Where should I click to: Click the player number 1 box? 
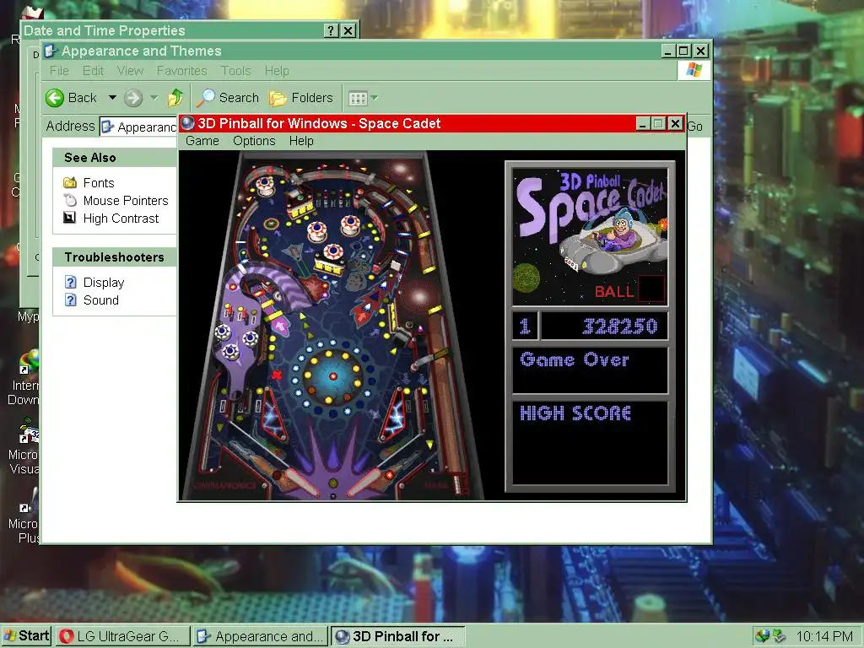pyautogui.click(x=525, y=327)
